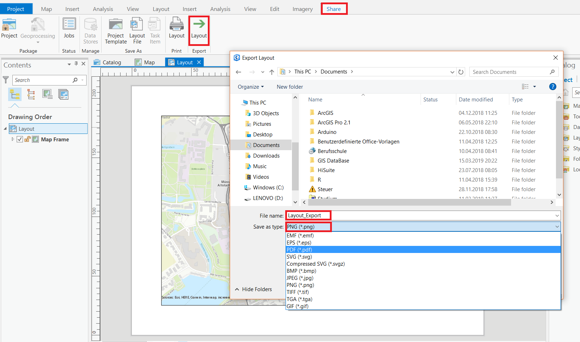
Task: Toggle Map Frame visibility checkbox
Action: pos(20,139)
